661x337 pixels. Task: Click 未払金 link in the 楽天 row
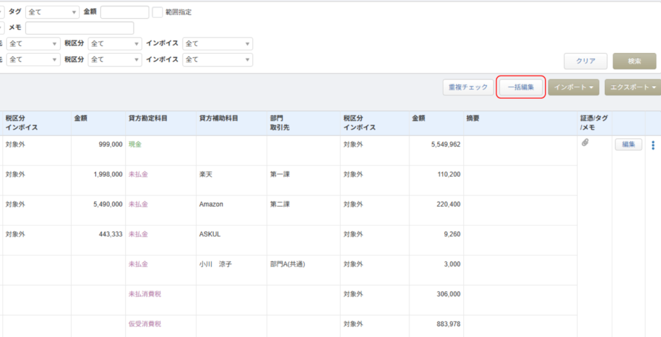[138, 174]
